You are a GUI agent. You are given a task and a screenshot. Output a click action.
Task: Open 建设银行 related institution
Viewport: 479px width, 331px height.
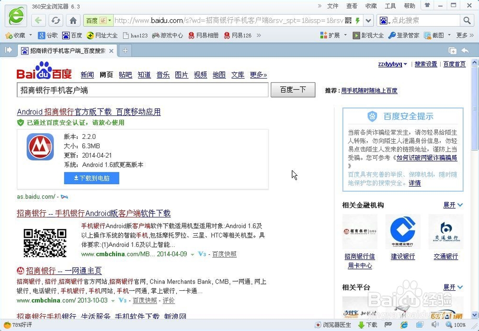point(403,256)
